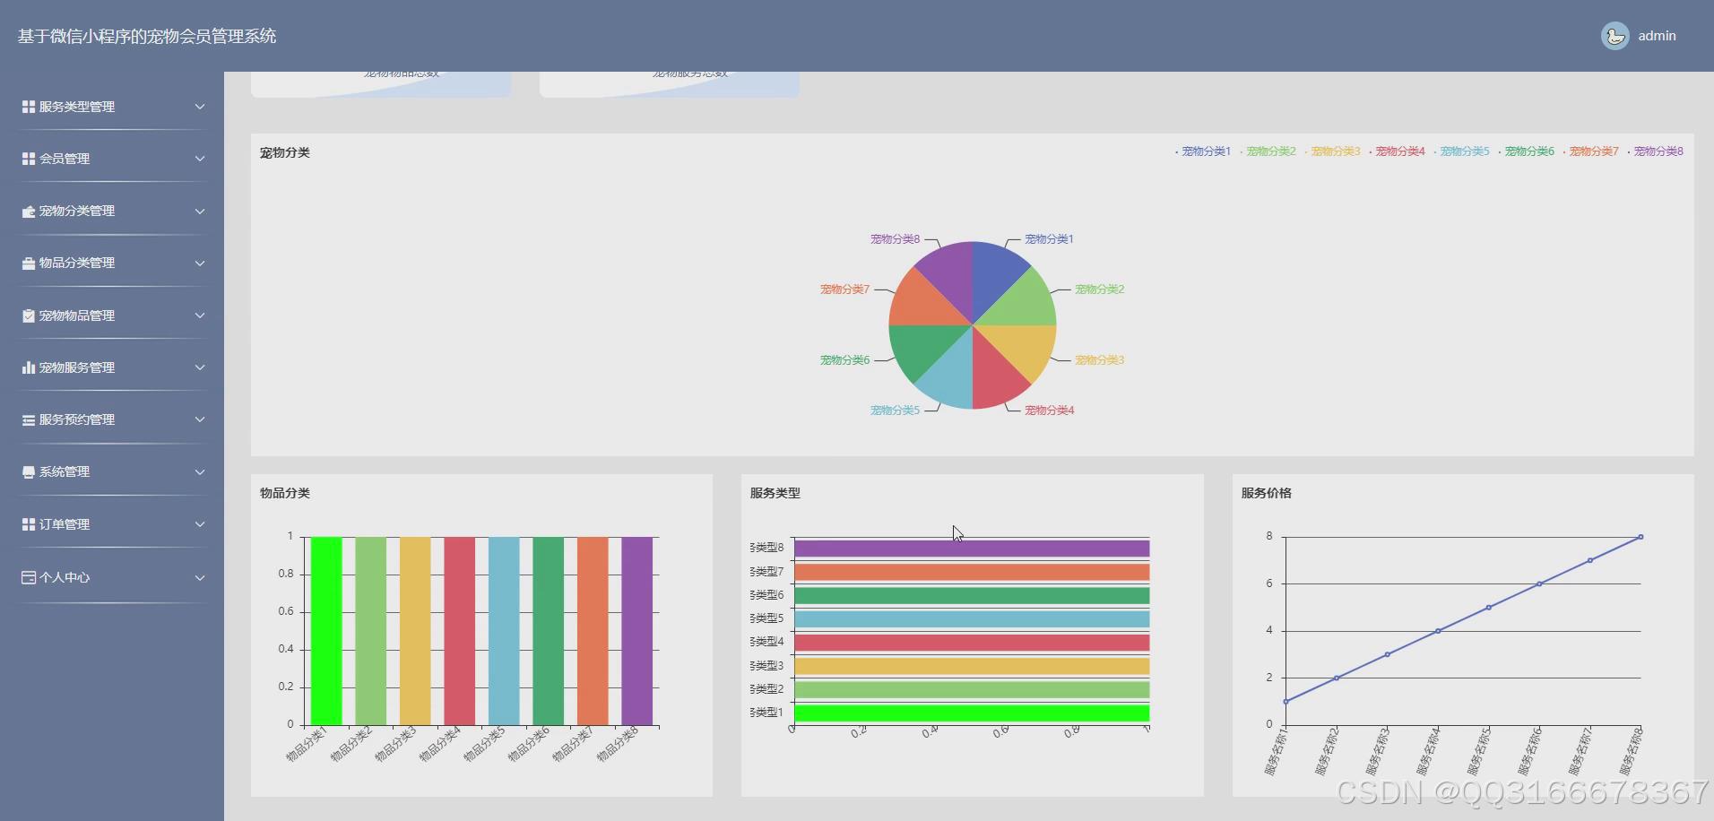The image size is (1714, 821).
Task: Hide 宠物分类8 series via legend
Action: (x=1657, y=151)
